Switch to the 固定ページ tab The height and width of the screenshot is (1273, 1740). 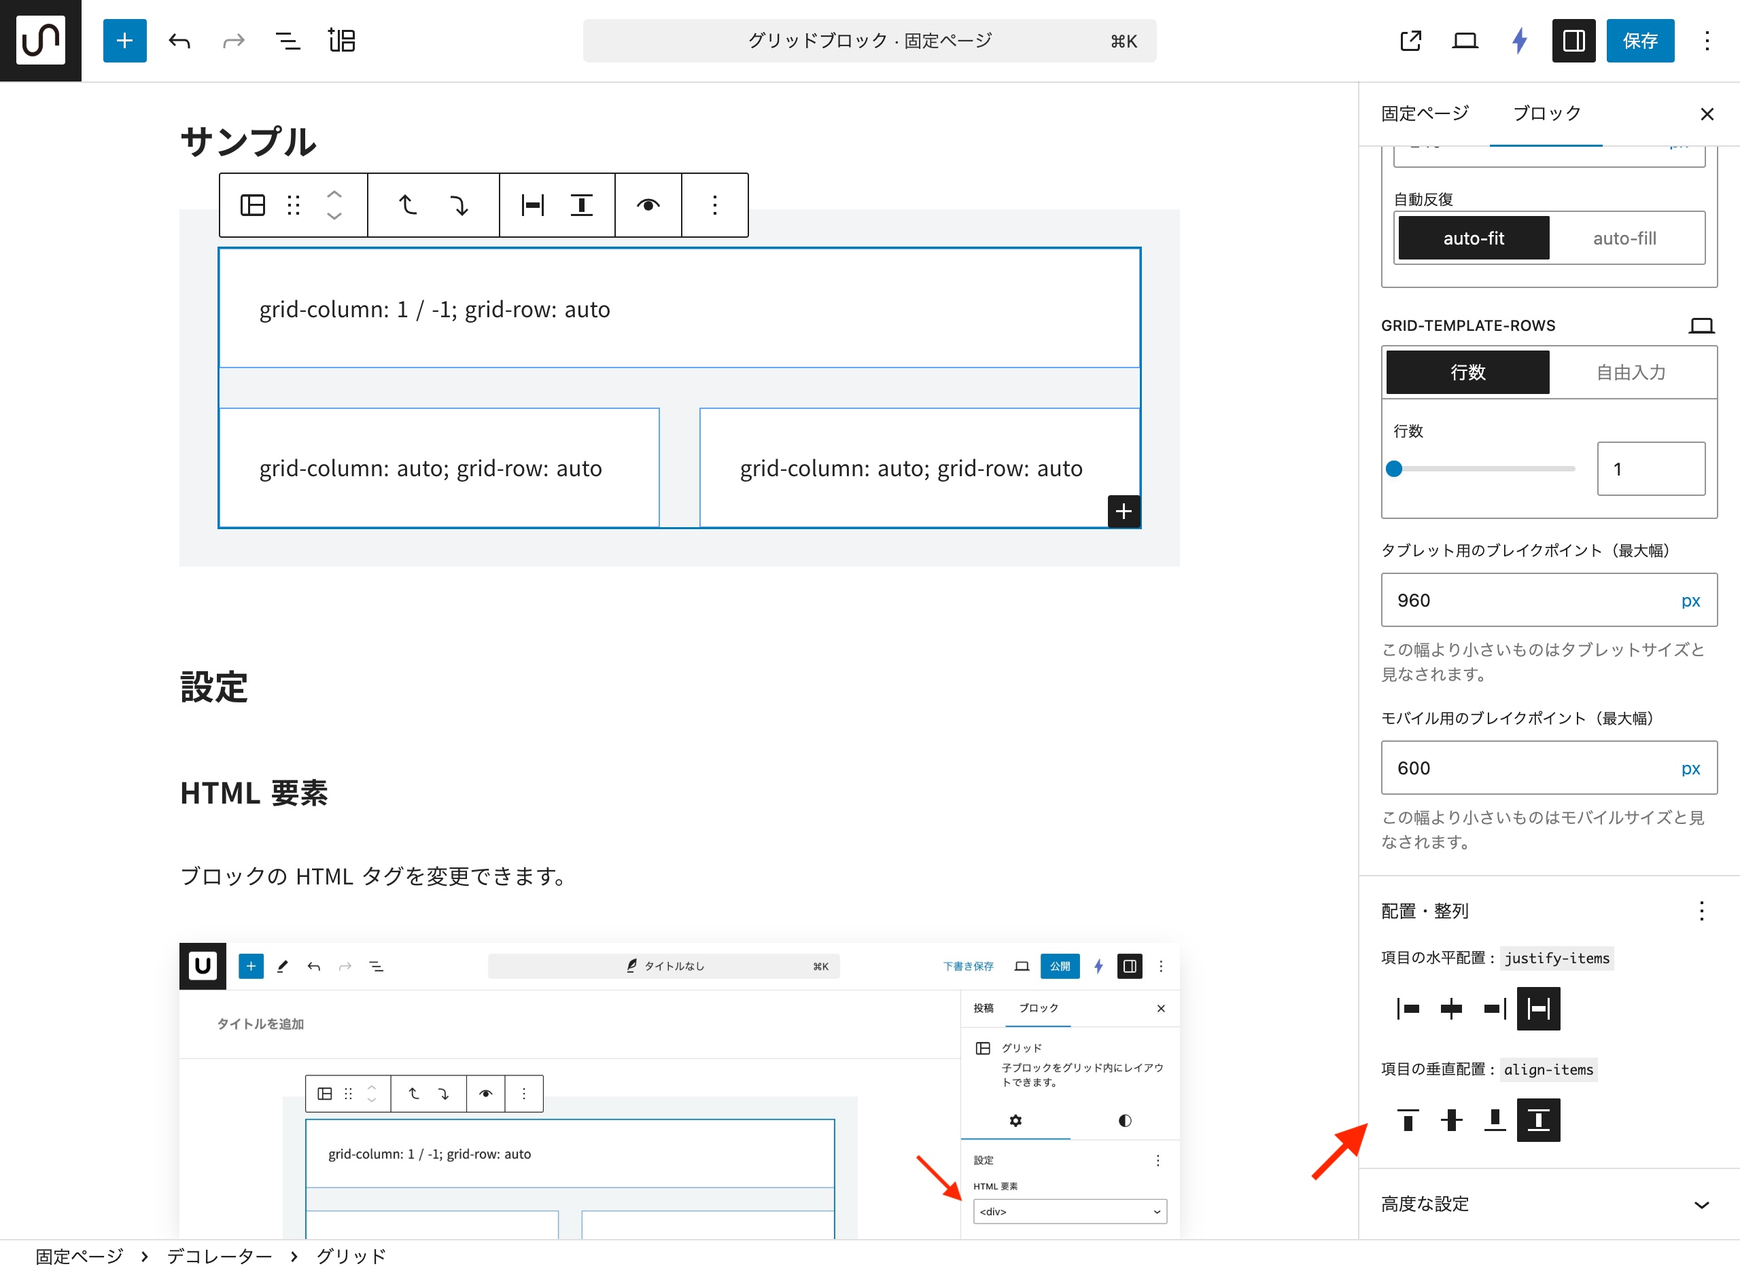[1425, 113]
